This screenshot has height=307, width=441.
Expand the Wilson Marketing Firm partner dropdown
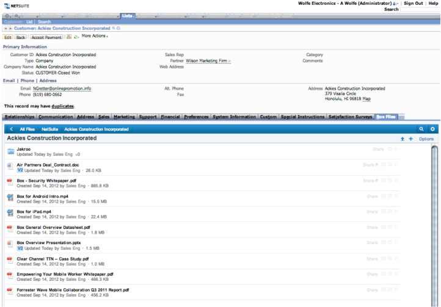pos(230,61)
